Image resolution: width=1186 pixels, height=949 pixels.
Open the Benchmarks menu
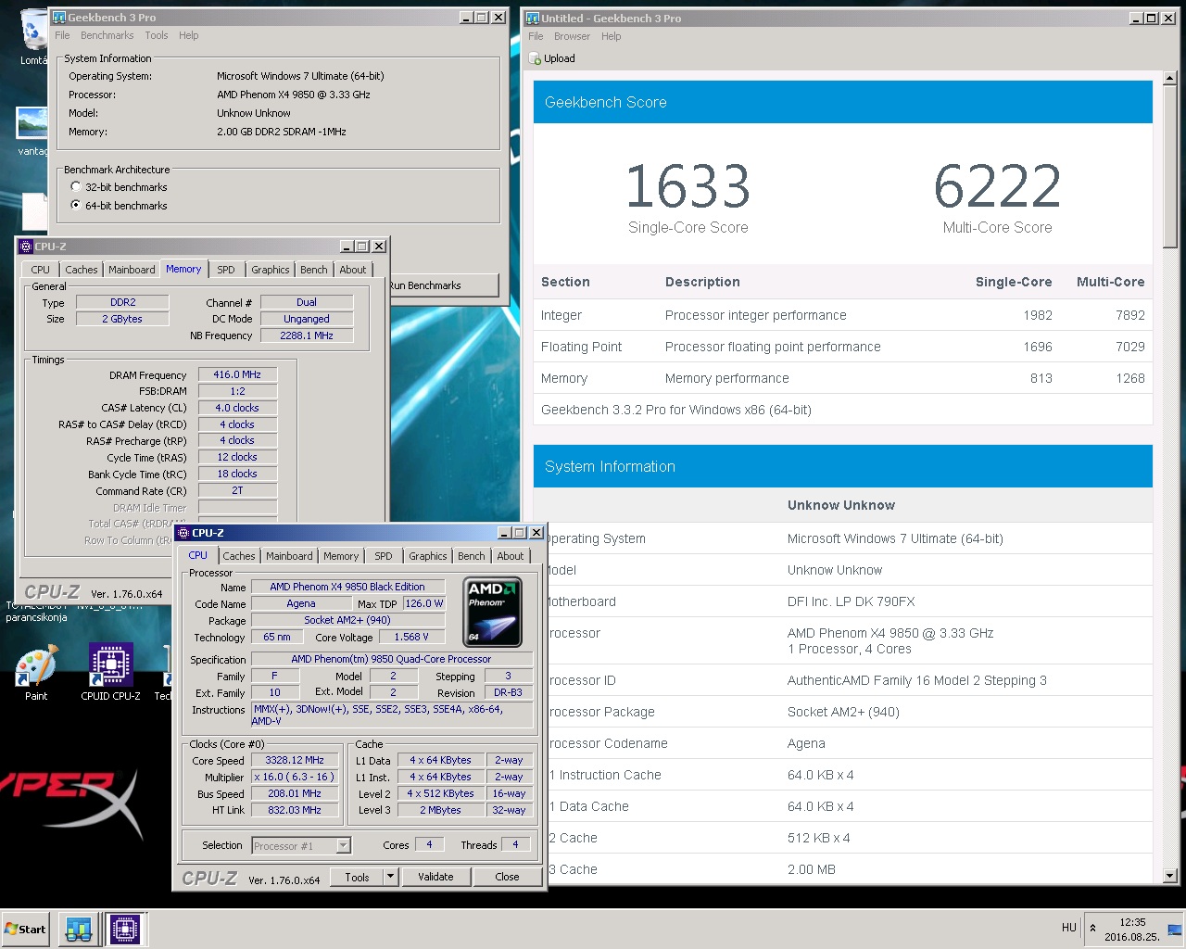click(107, 35)
